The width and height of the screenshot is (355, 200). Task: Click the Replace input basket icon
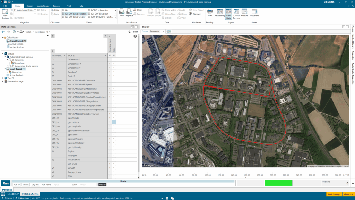(129, 13)
